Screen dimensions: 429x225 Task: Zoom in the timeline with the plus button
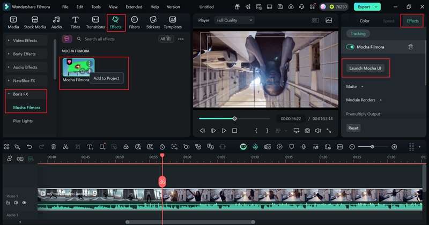394,147
